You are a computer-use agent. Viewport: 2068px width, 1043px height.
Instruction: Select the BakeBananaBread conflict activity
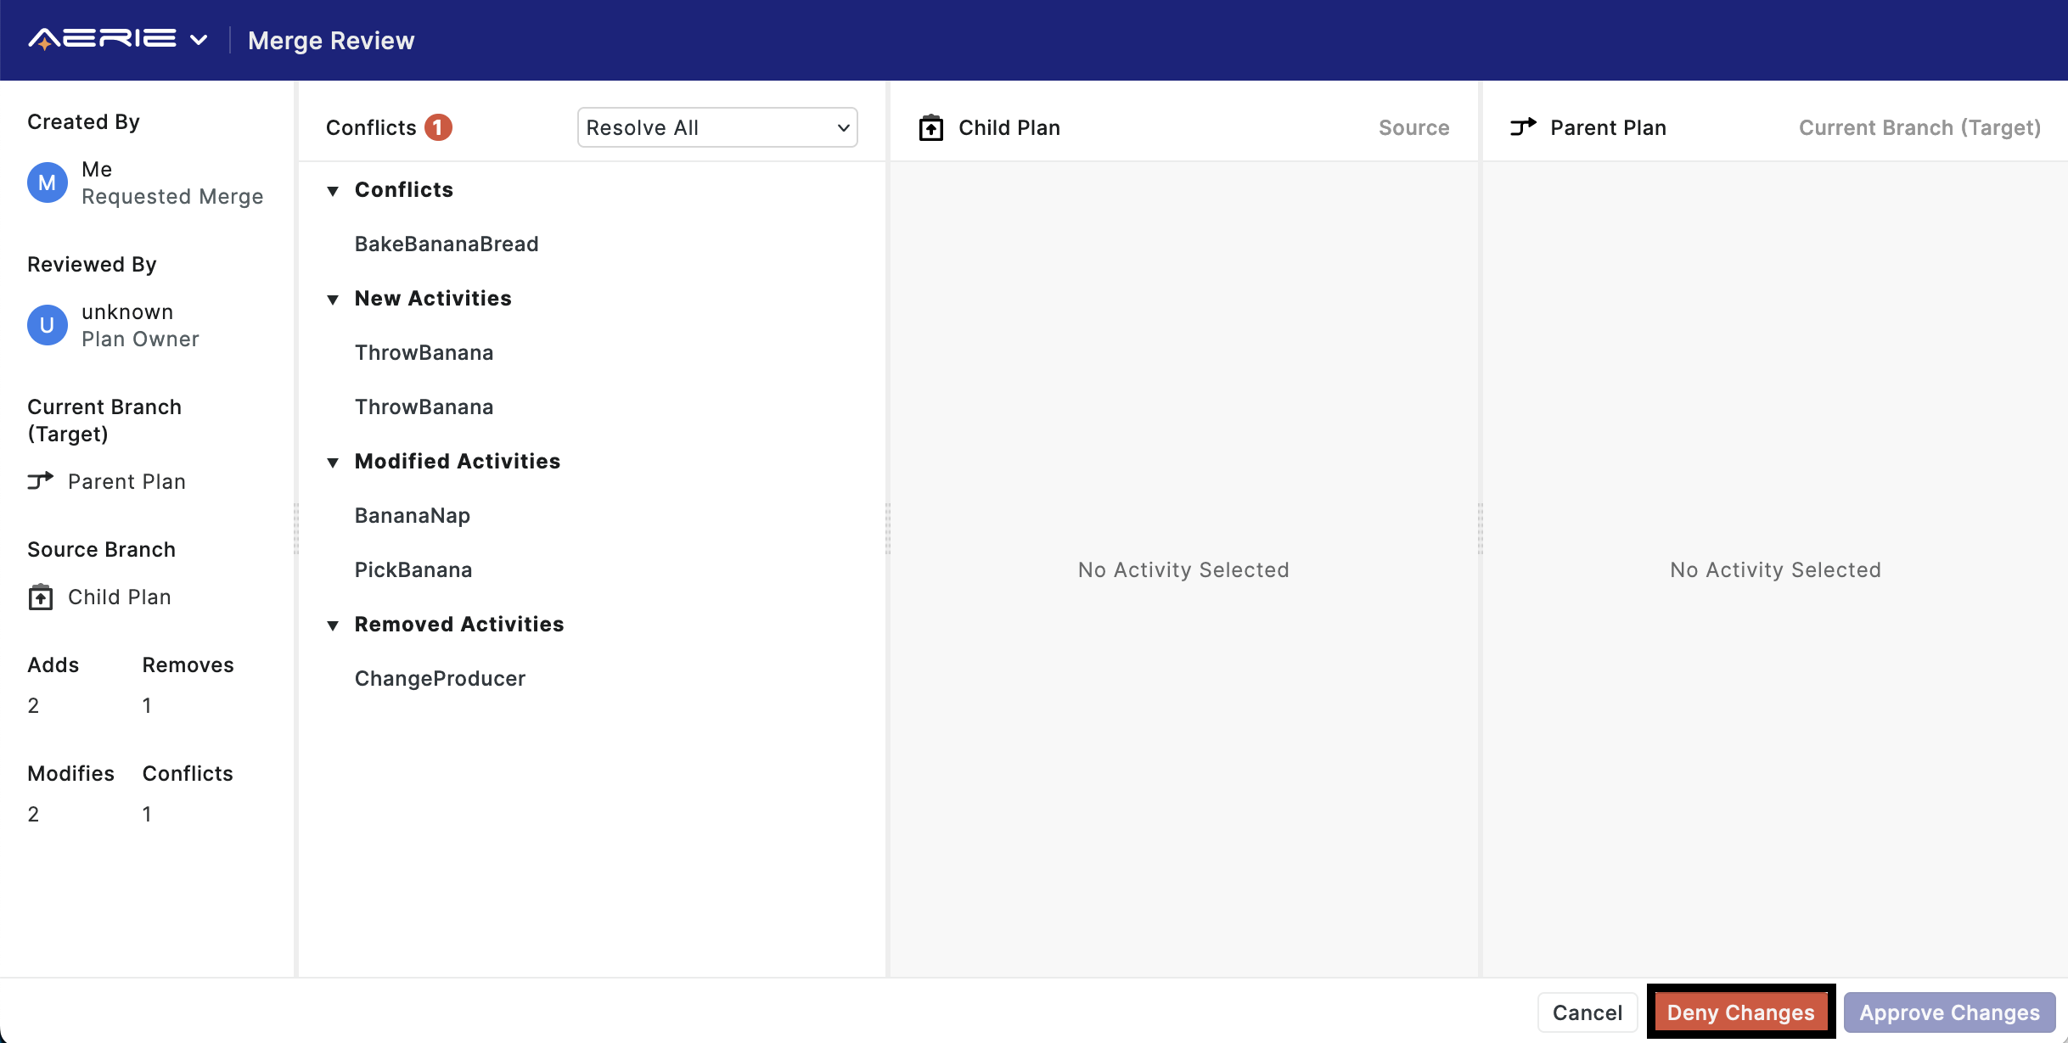(446, 242)
